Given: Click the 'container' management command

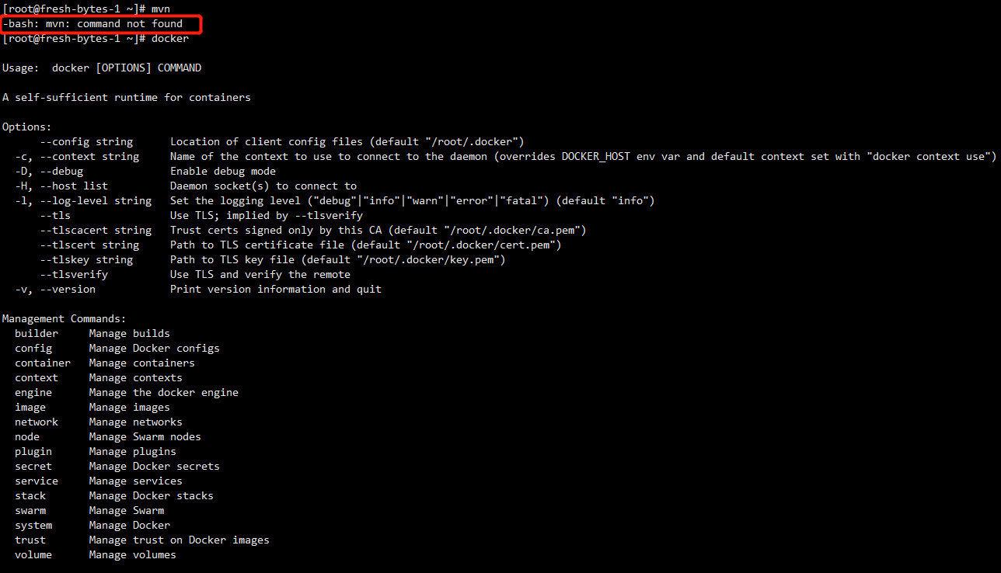Looking at the screenshot, I should click(x=43, y=363).
